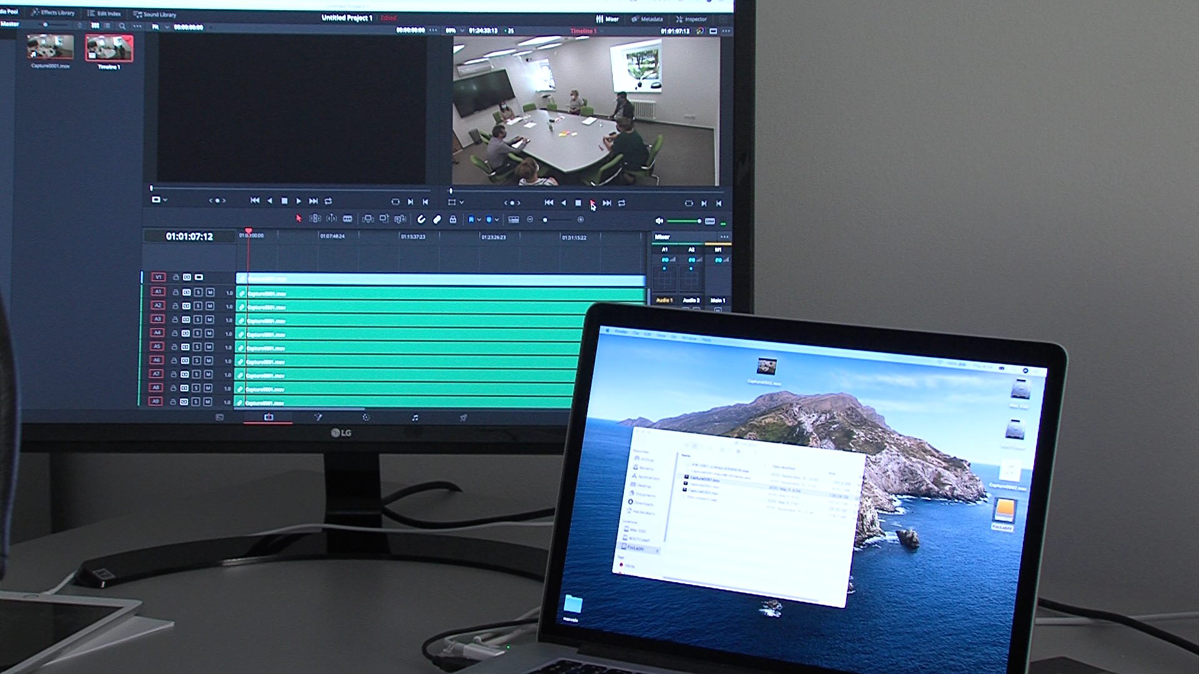This screenshot has width=1199, height=674.
Task: Mute audio track A1
Action: [x=210, y=292]
